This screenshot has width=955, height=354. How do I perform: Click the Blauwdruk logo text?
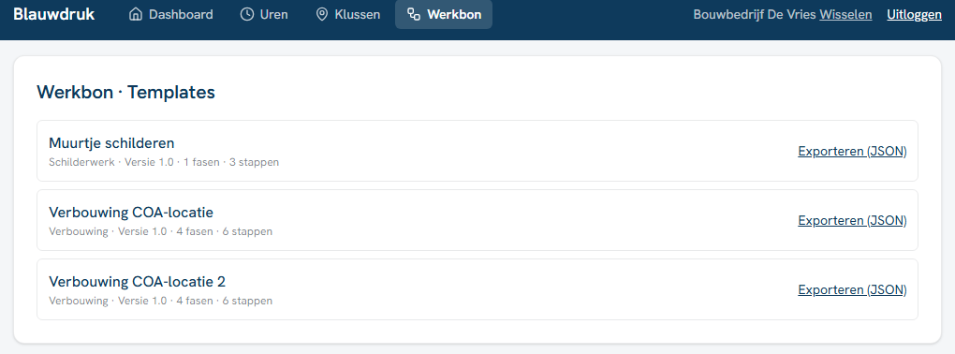53,14
